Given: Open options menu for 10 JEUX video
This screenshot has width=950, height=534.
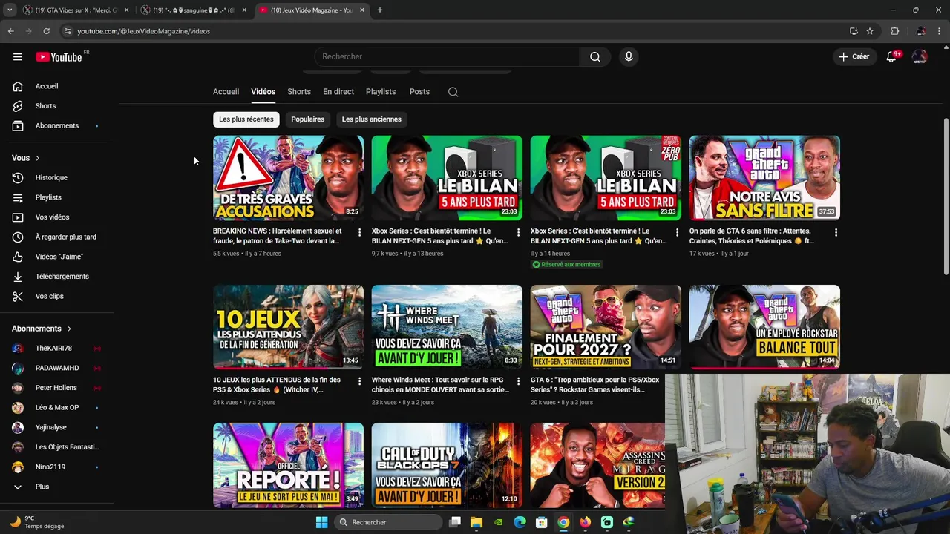Looking at the screenshot, I should pyautogui.click(x=360, y=381).
